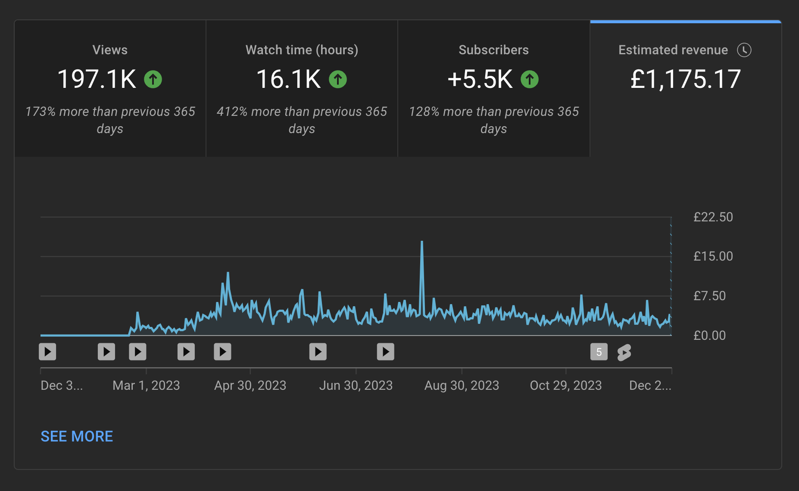Screen dimensions: 799x491
Task: Click the green up arrow next to 197.1K
Action: click(x=154, y=79)
